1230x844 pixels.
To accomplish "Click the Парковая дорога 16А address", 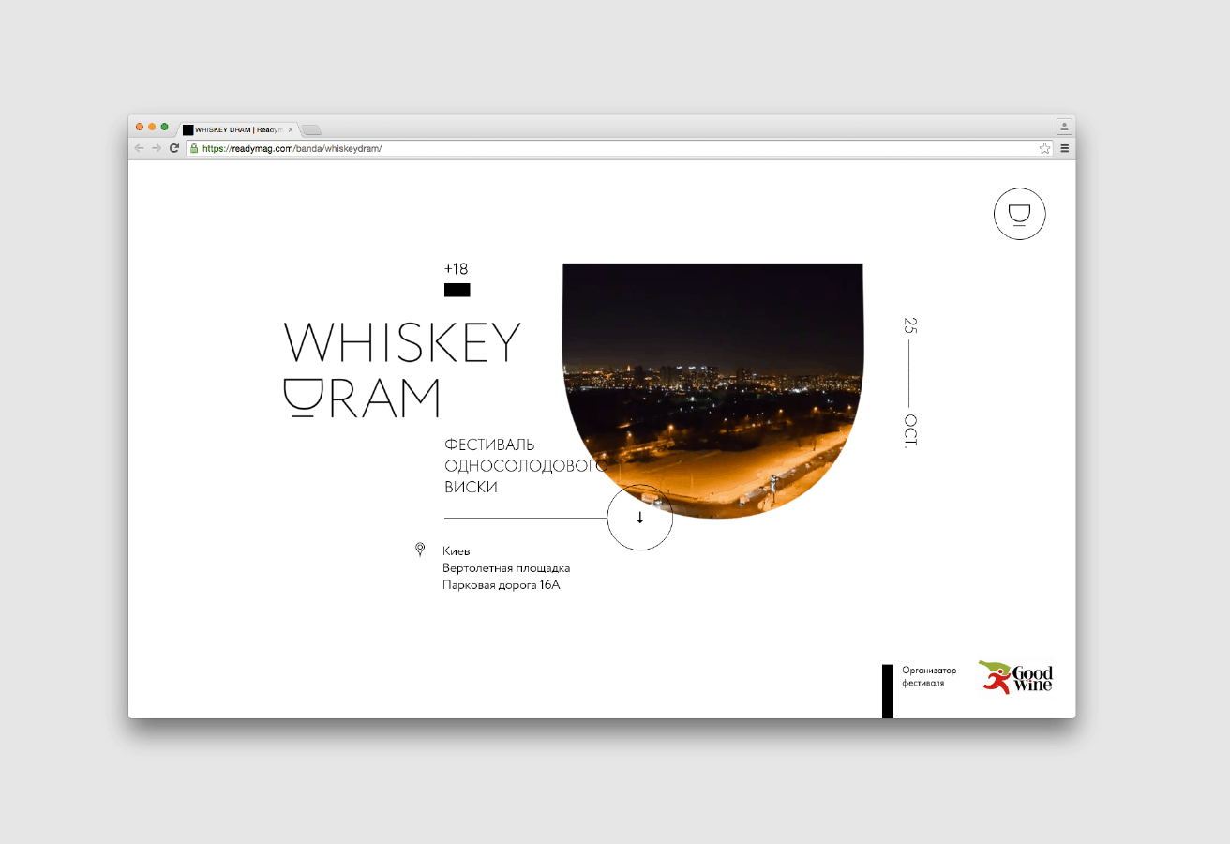I will (x=502, y=585).
